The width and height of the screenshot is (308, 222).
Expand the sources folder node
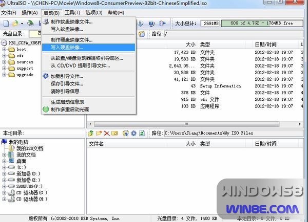(4, 62)
